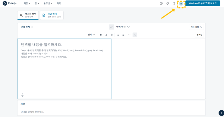Image resolution: width=224 pixels, height=117 pixels.
Task: Open the help question mark icon
Action: 161,3
